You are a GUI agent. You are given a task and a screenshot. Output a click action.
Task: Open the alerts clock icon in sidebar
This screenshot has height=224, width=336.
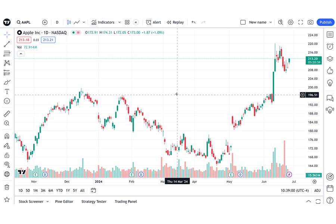pyautogui.click(x=330, y=46)
